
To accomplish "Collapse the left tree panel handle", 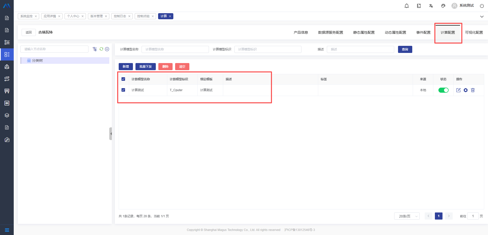I will pos(111,134).
